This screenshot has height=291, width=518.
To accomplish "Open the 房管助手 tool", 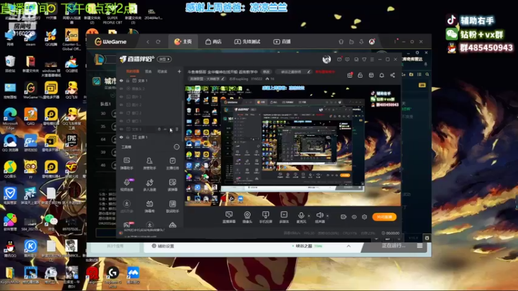I will (150, 164).
